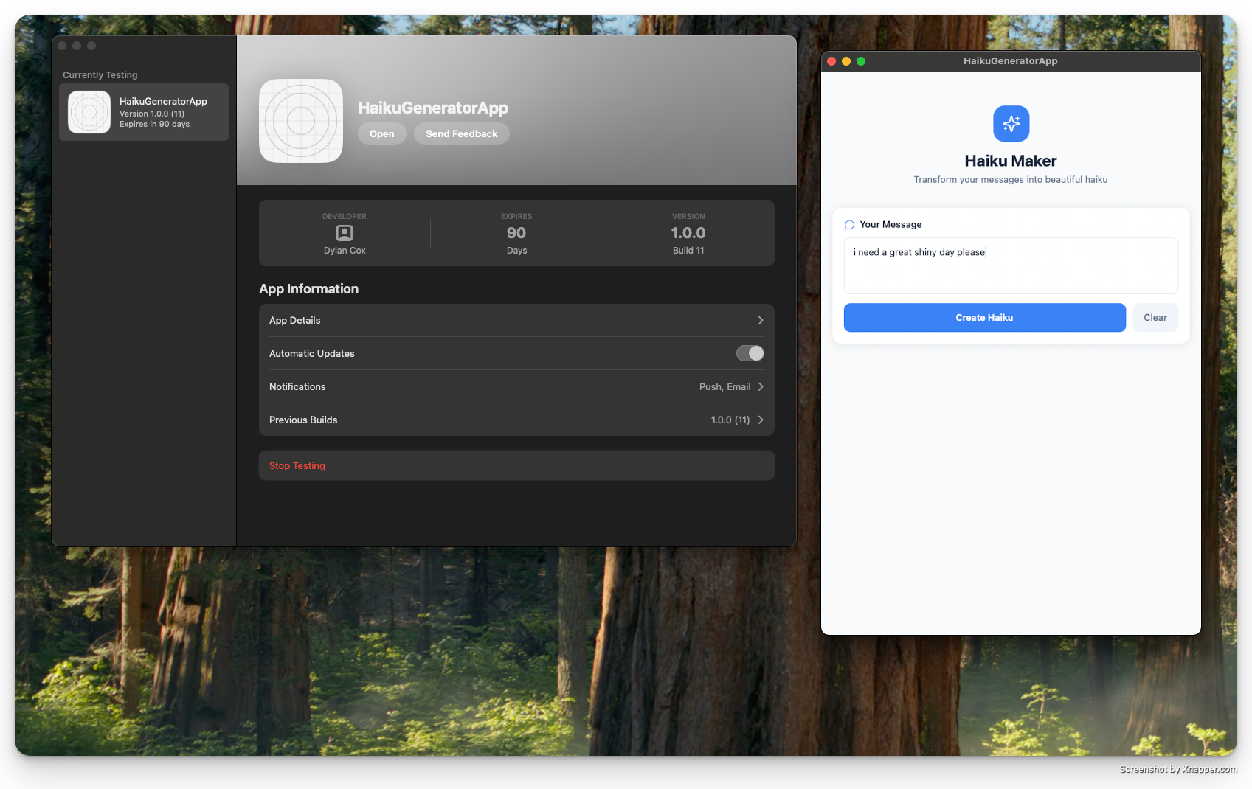1252x789 pixels.
Task: Click the Open button in TestFlight
Action: pos(382,133)
